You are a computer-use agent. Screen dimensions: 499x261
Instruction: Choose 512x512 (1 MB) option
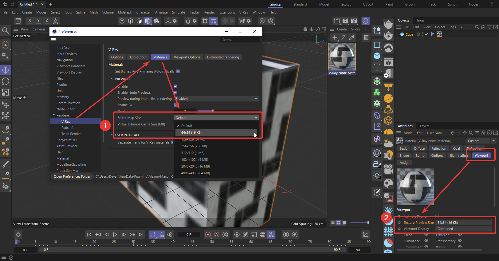(216, 153)
